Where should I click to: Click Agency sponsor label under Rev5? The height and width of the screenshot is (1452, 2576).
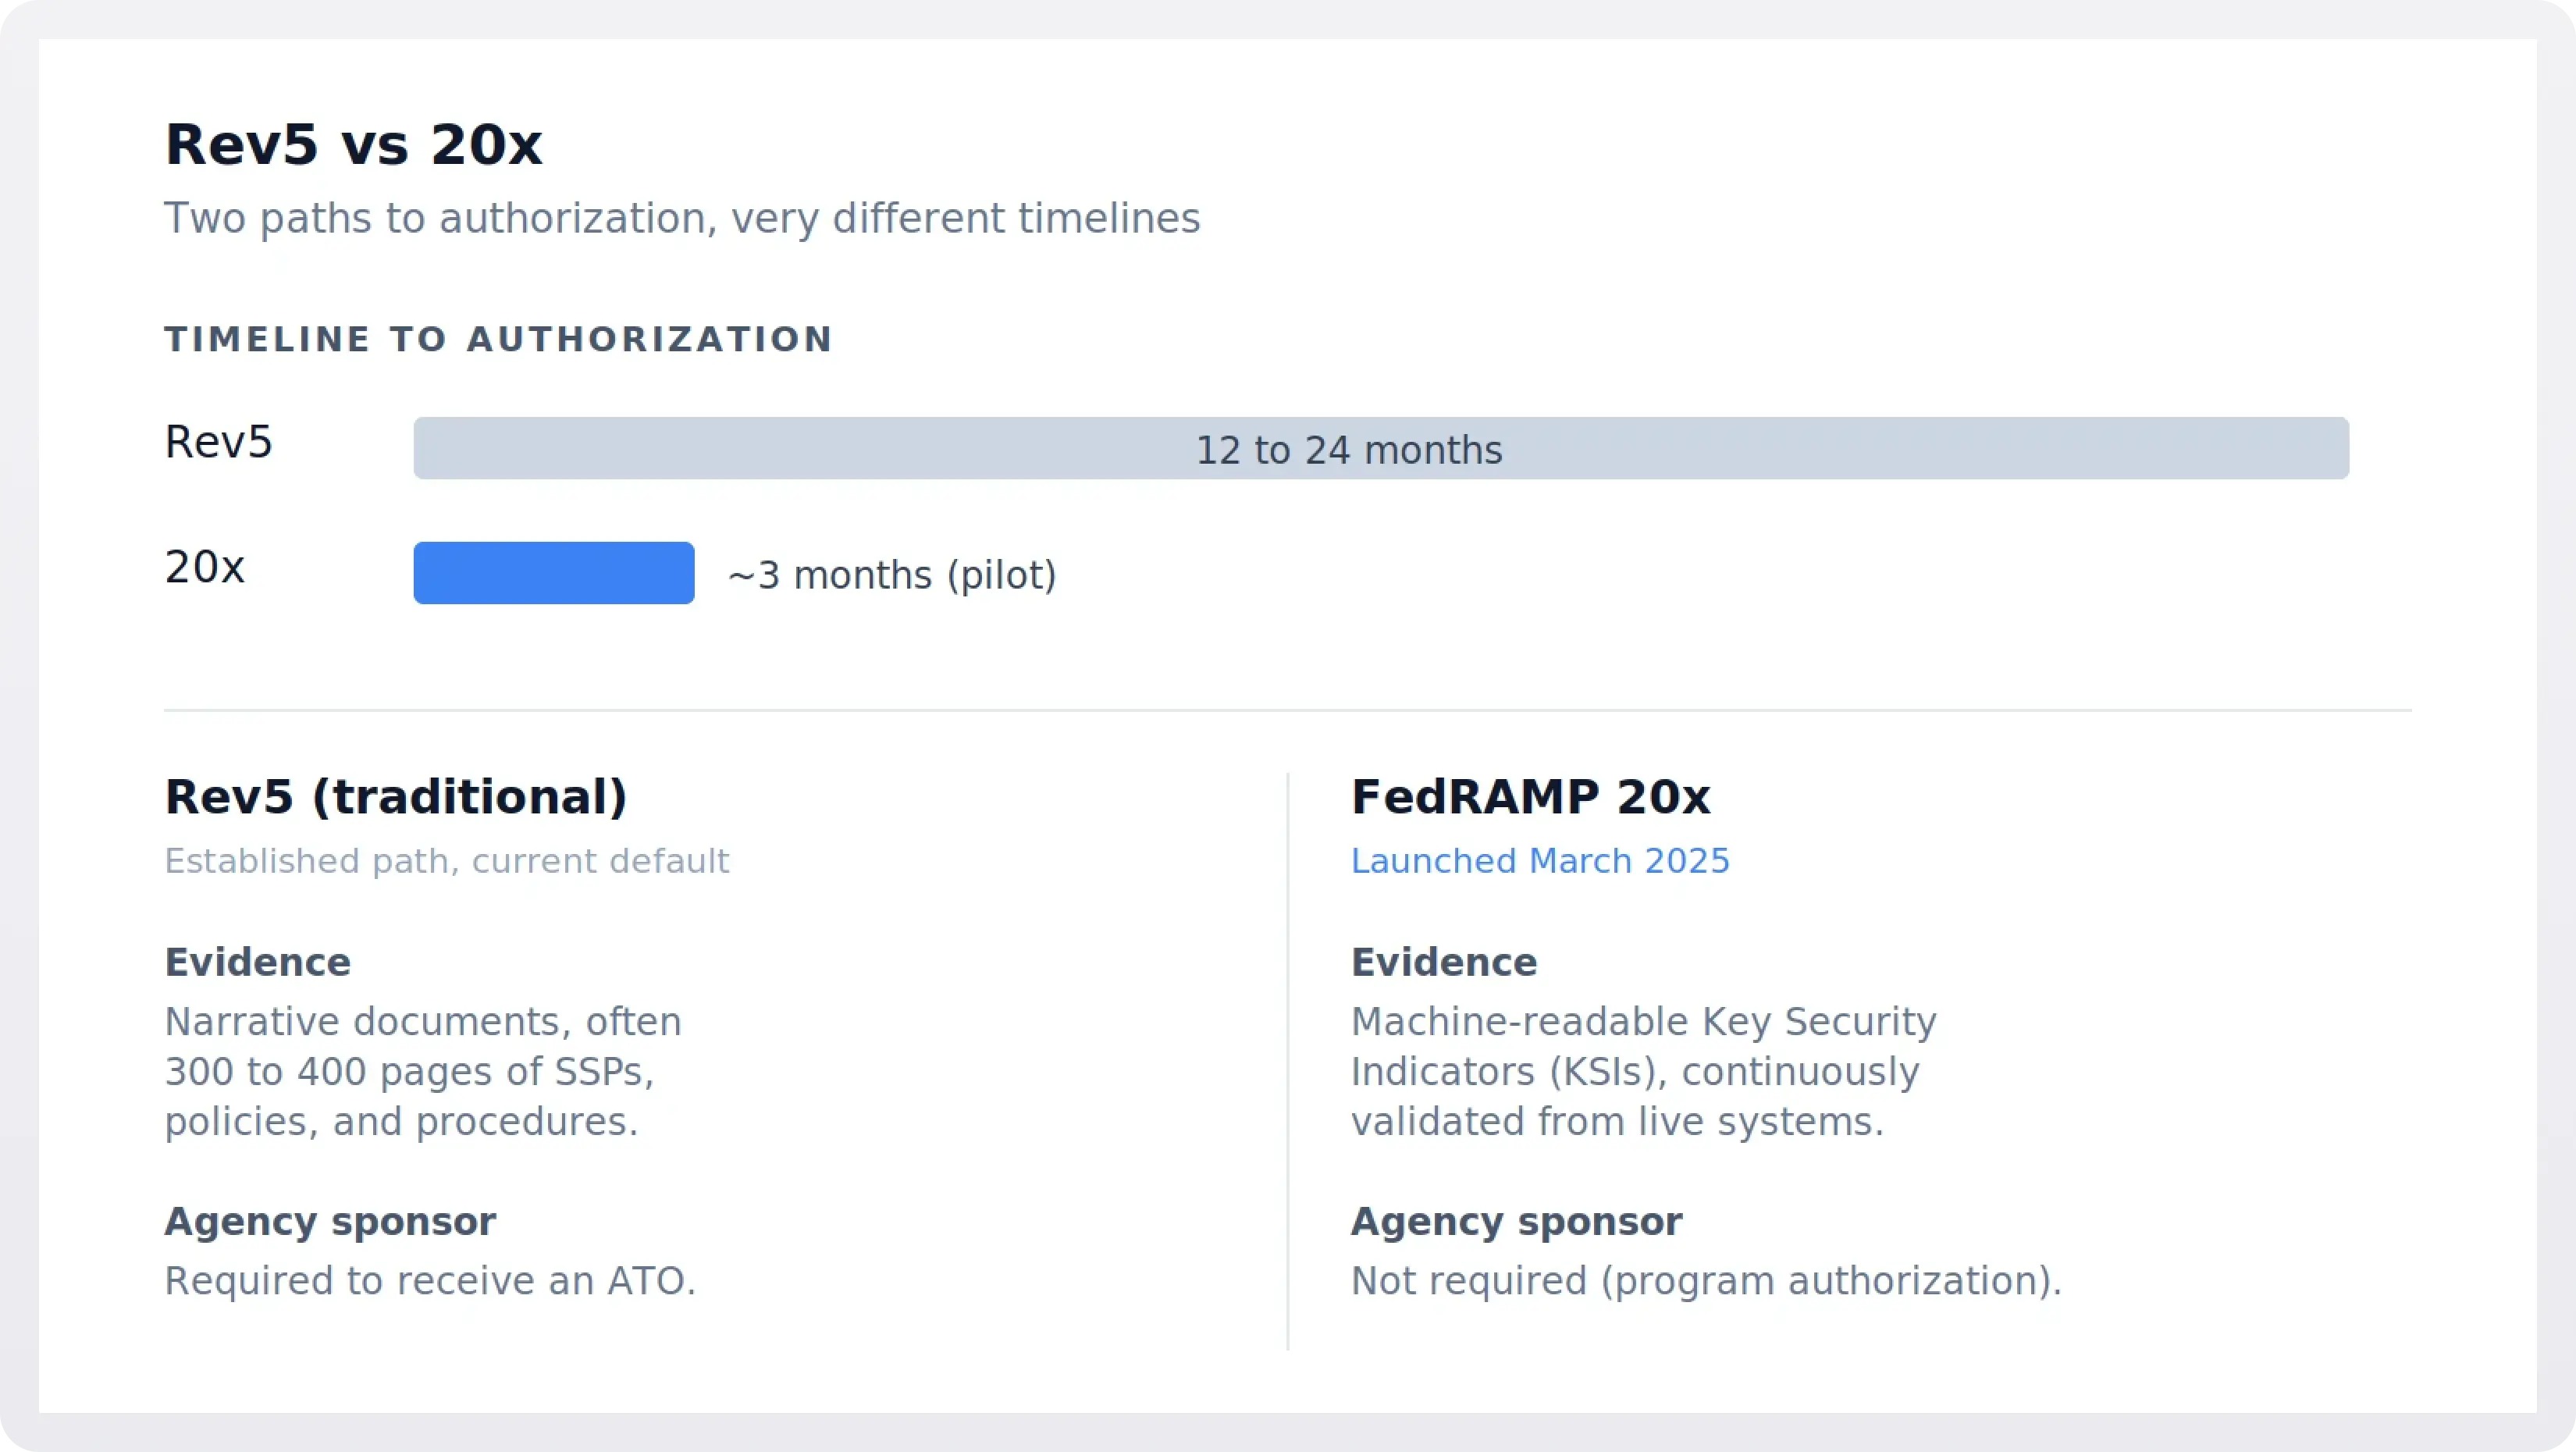click(x=329, y=1221)
